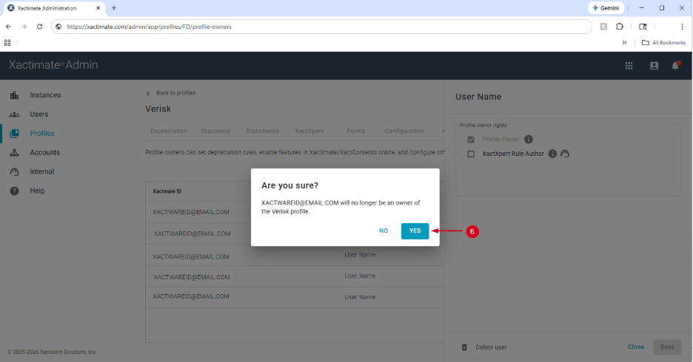This screenshot has width=693, height=362.
Task: Switch to the Configuration tab
Action: (x=404, y=131)
